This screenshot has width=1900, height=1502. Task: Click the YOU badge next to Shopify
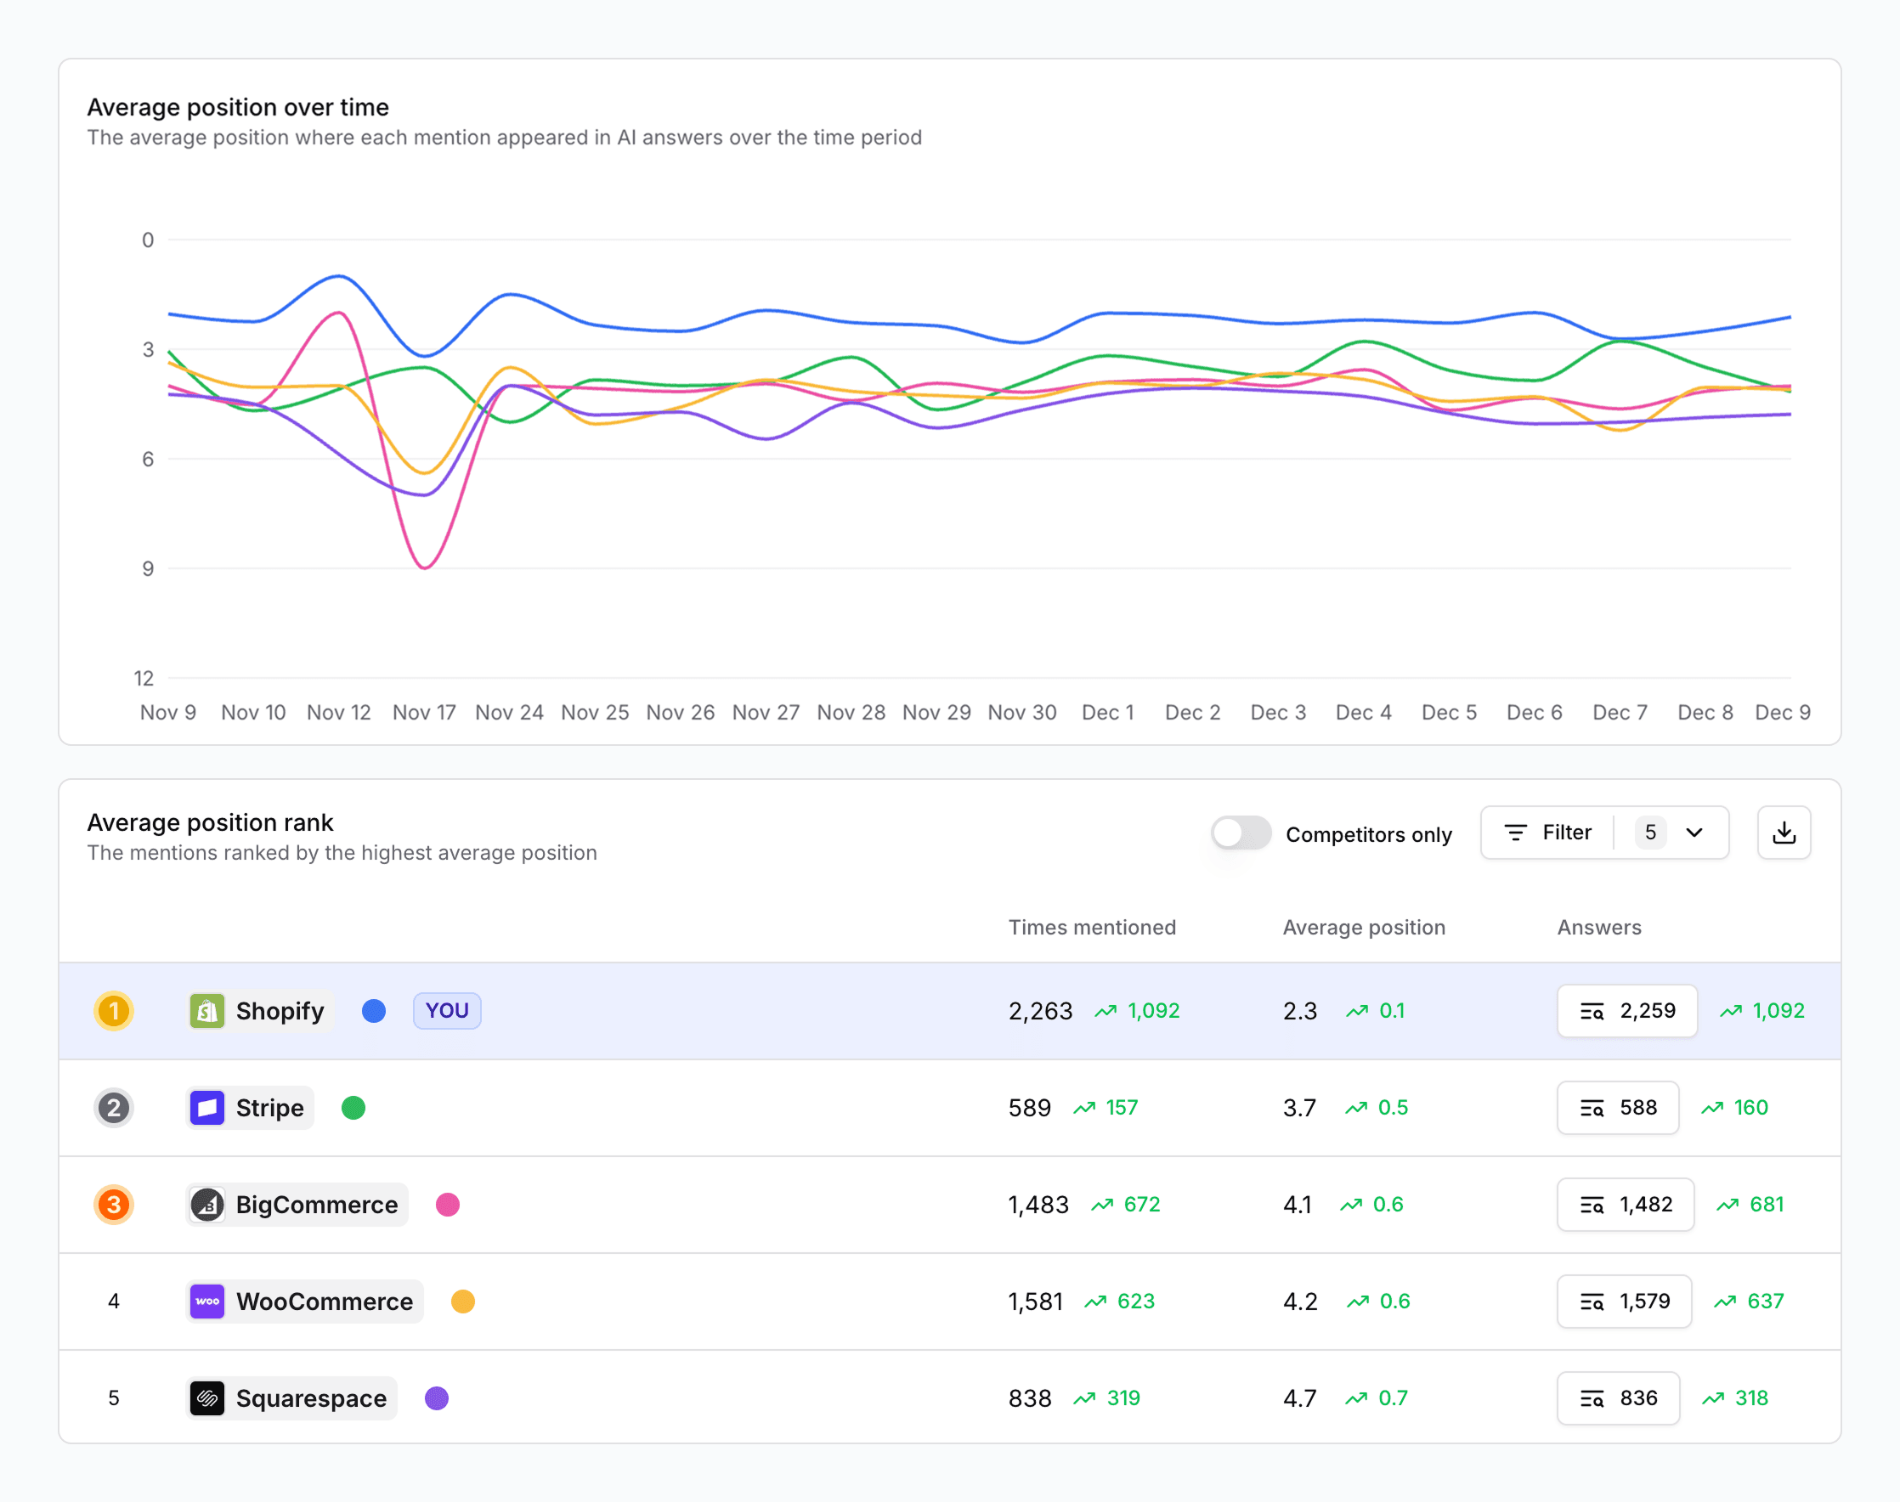(447, 1010)
